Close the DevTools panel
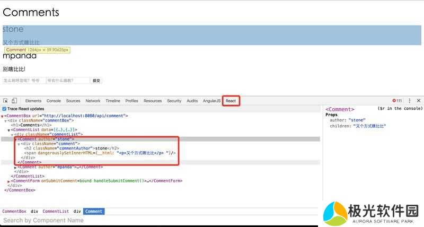 click(x=418, y=101)
